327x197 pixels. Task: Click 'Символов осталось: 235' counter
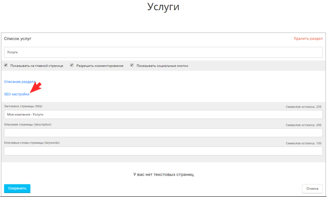303,107
